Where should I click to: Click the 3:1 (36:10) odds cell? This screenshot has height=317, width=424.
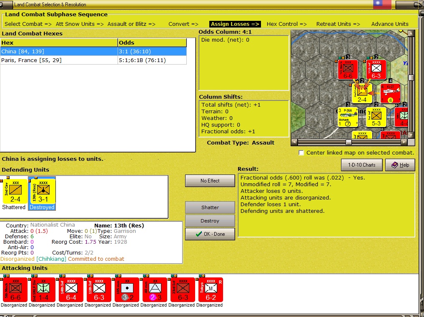pyautogui.click(x=152, y=51)
